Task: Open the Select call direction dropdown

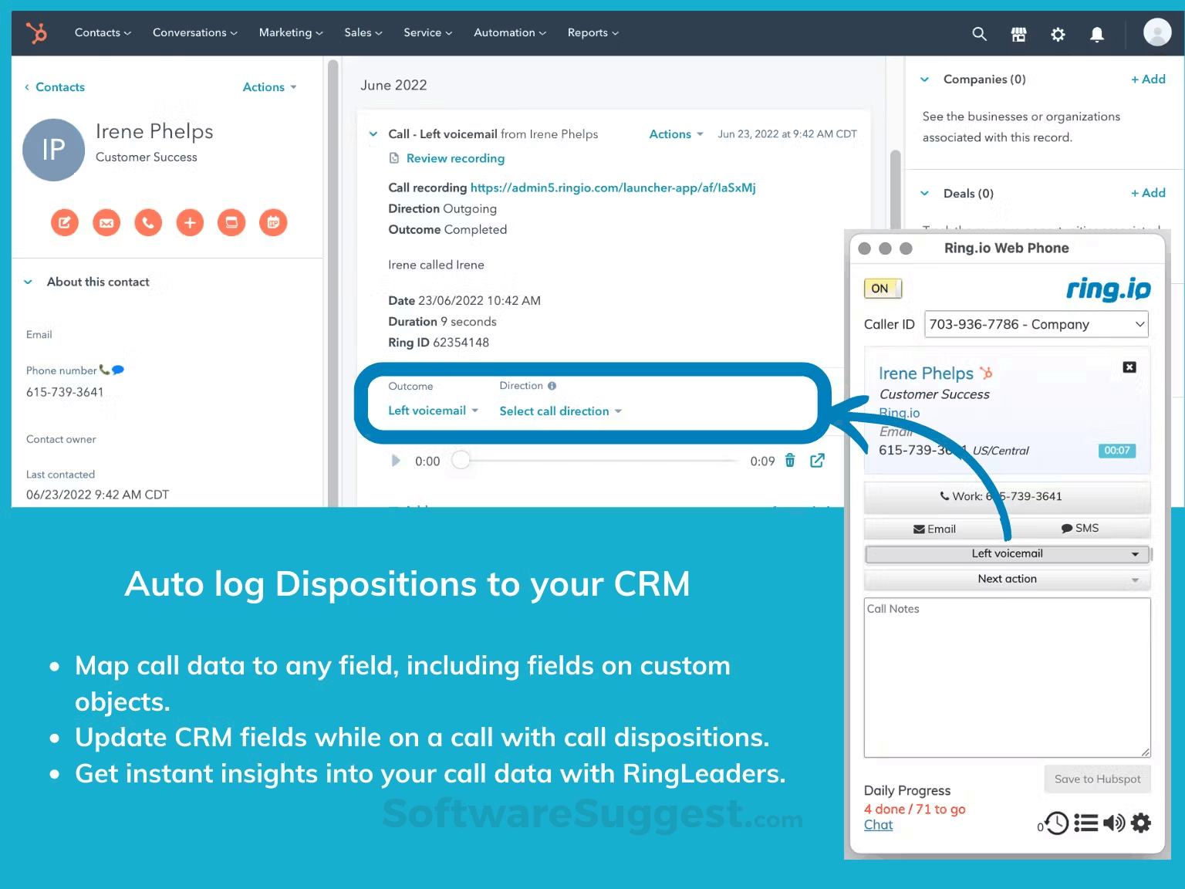Action: click(x=560, y=411)
